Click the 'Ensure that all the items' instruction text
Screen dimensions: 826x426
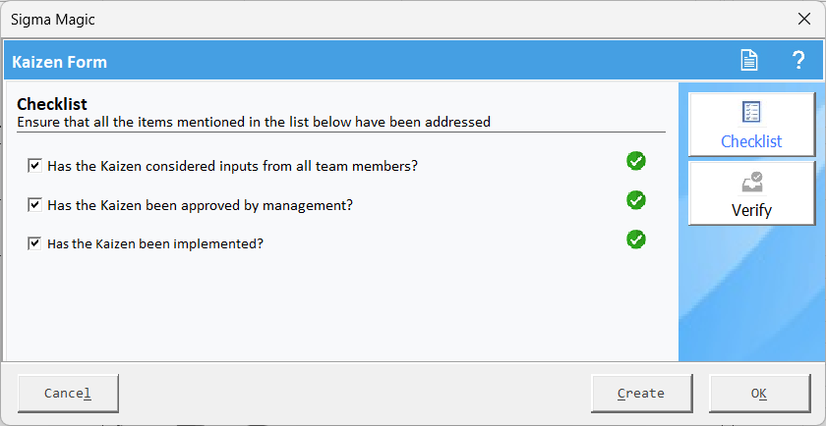tap(254, 122)
